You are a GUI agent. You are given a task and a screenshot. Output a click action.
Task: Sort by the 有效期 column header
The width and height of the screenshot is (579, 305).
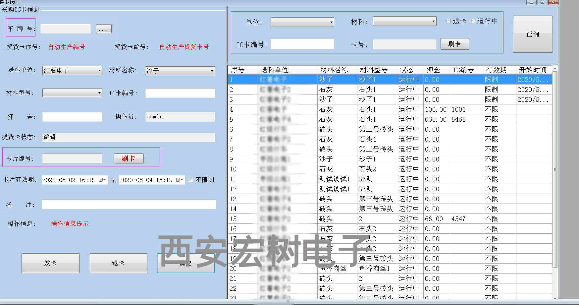(x=500, y=70)
